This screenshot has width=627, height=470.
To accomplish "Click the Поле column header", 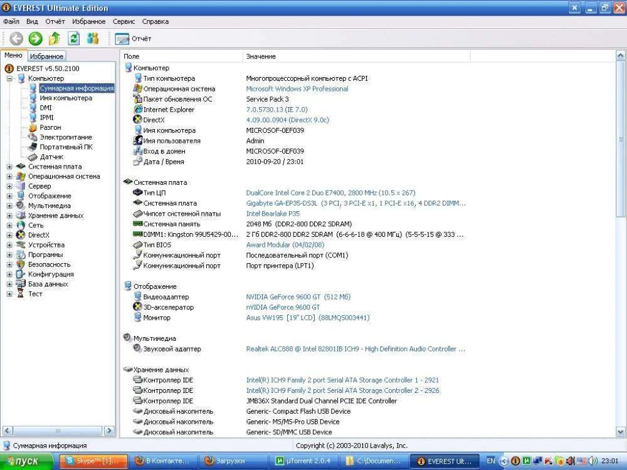I will [182, 56].
